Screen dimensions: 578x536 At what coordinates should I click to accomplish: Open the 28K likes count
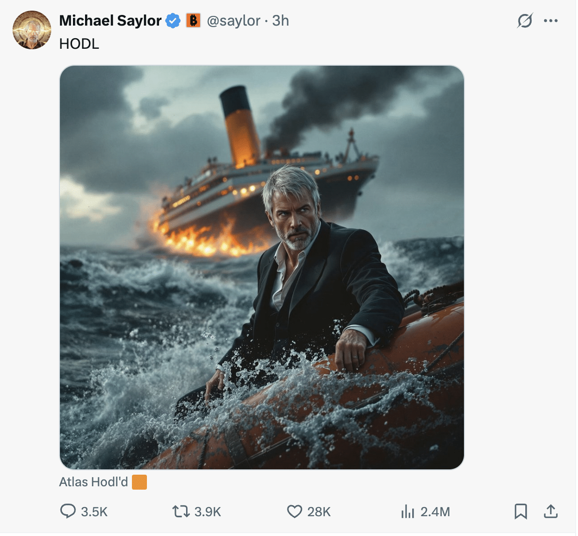(x=320, y=512)
